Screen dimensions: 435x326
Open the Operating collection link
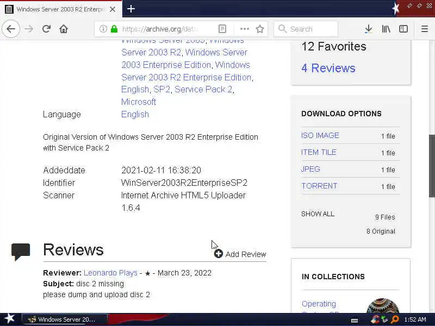(x=319, y=304)
